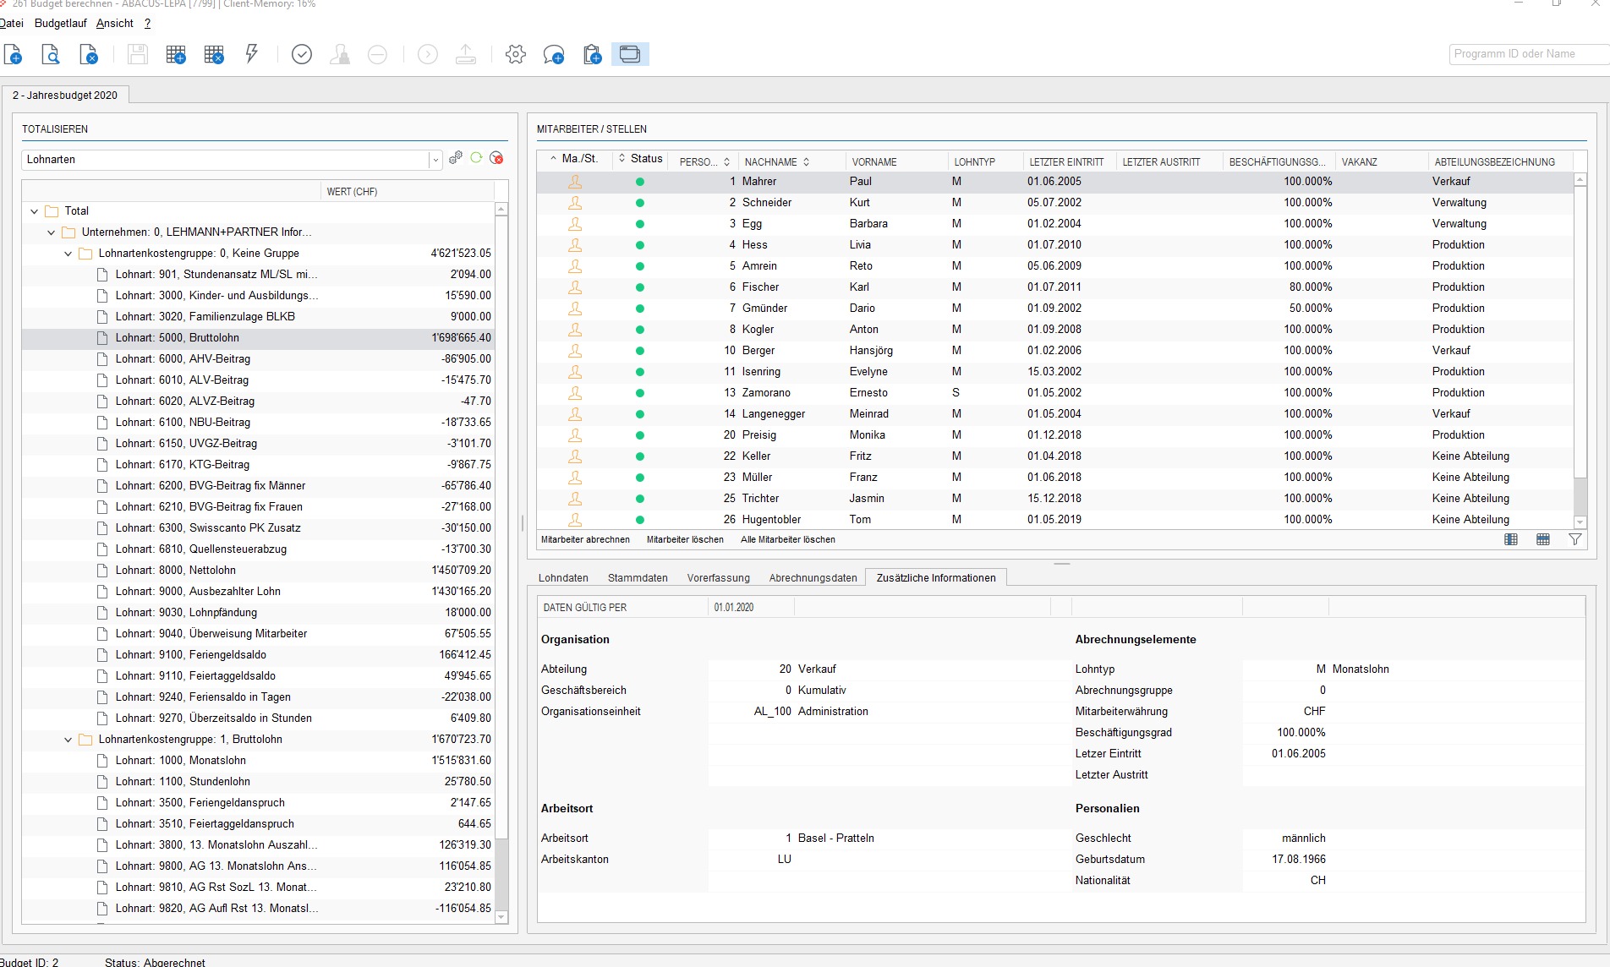Open the Datei menu
Viewport: 1610px width, 967px height.
(x=12, y=24)
